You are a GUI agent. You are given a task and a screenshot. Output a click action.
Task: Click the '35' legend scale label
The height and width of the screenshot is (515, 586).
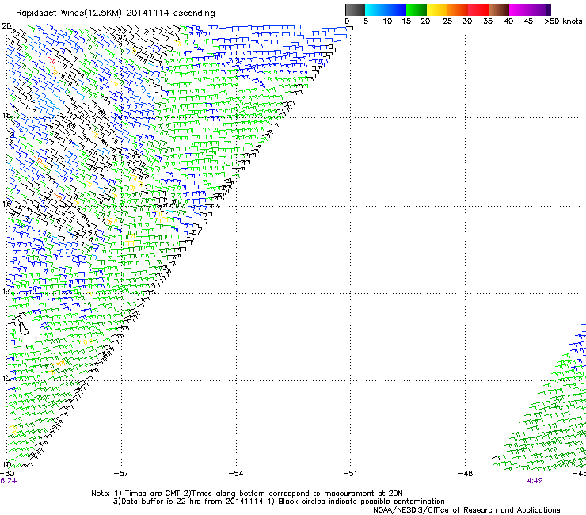pos(488,21)
